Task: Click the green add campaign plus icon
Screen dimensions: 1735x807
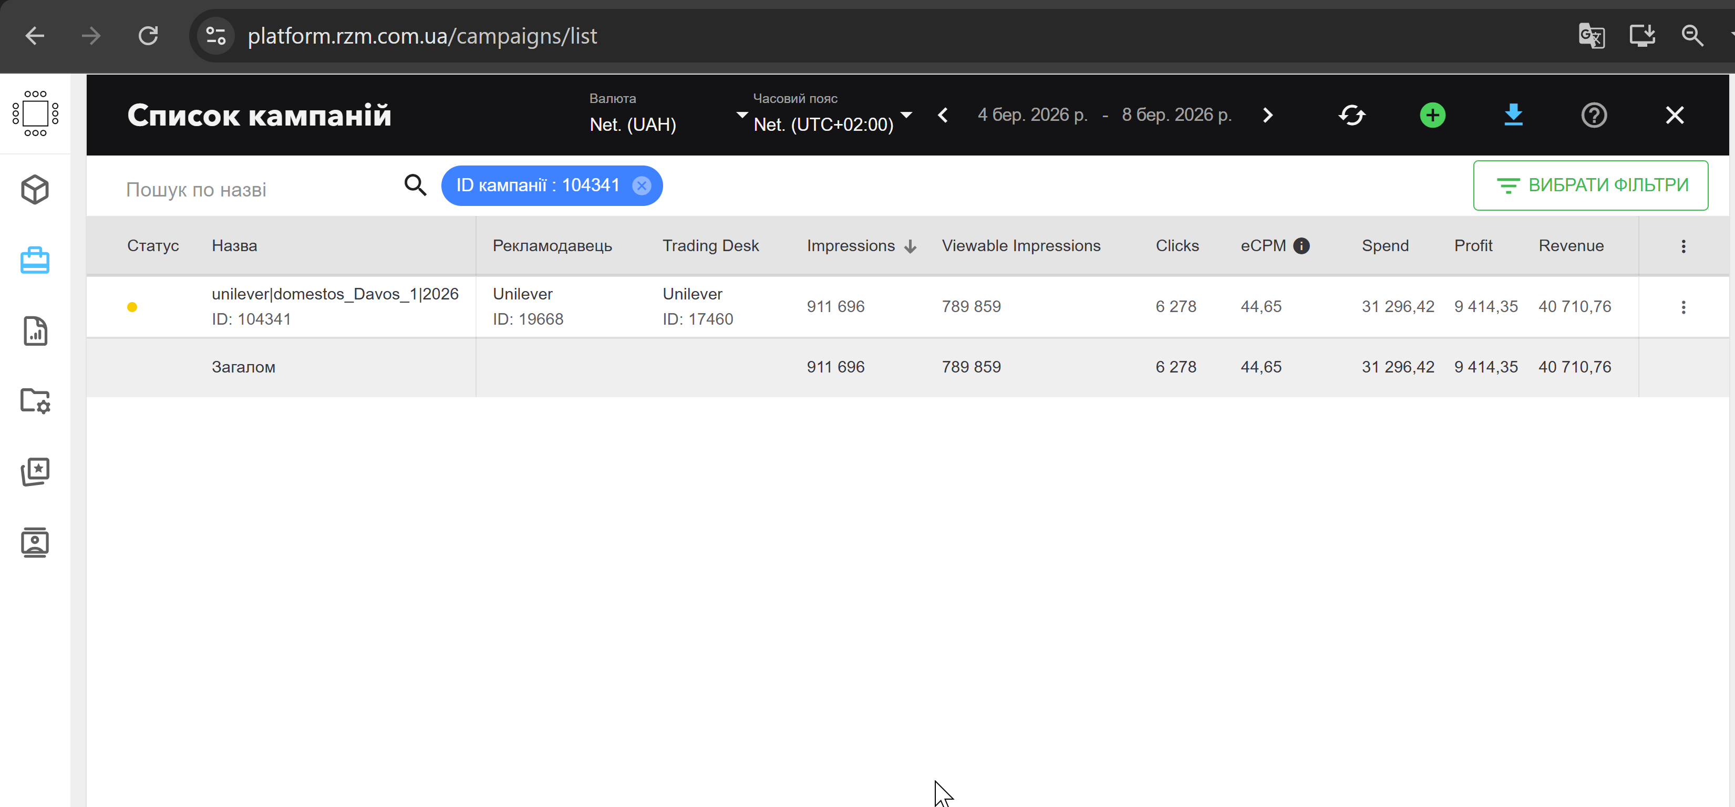Action: [x=1432, y=115]
